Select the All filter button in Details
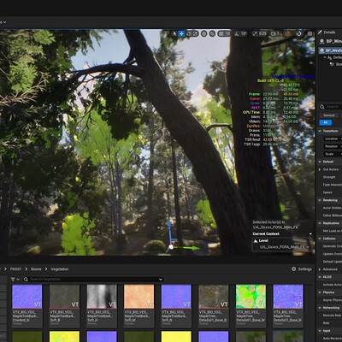Image resolution: width=342 pixels, height=342 pixels. click(x=326, y=122)
